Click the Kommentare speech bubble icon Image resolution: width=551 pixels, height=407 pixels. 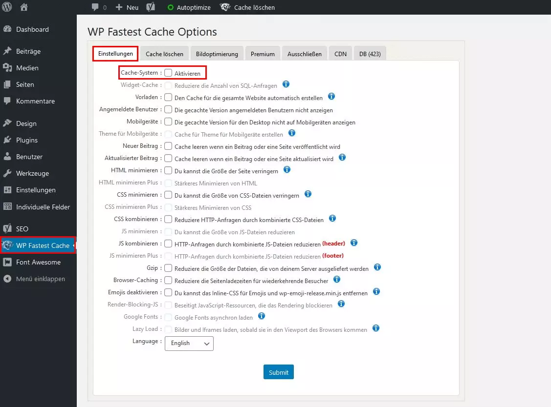pyautogui.click(x=7, y=101)
